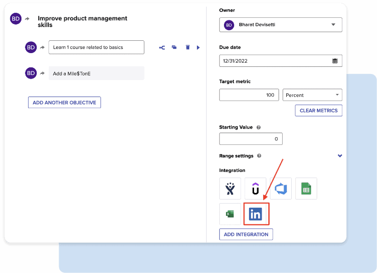Open the Percent metric type dropdown
The image size is (377, 273).
point(312,95)
